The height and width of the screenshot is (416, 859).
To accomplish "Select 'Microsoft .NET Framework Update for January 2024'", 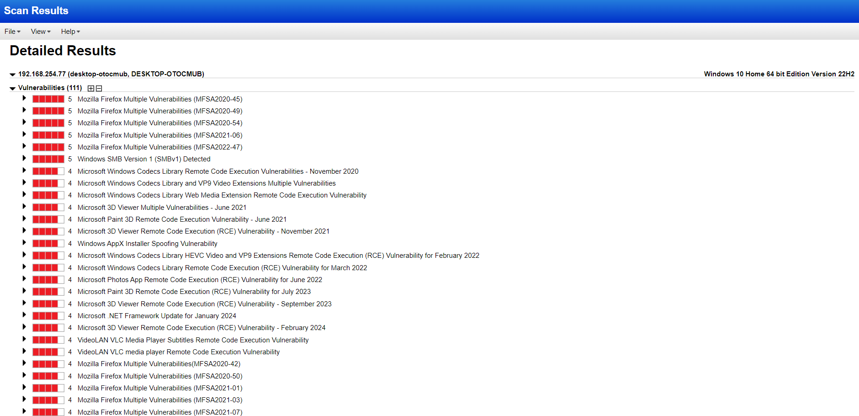I will click(157, 316).
